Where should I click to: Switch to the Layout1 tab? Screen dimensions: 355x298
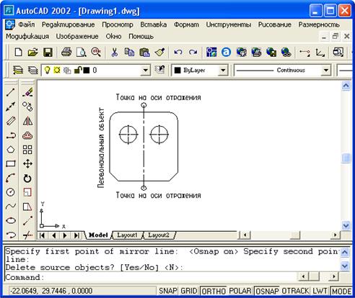point(127,235)
